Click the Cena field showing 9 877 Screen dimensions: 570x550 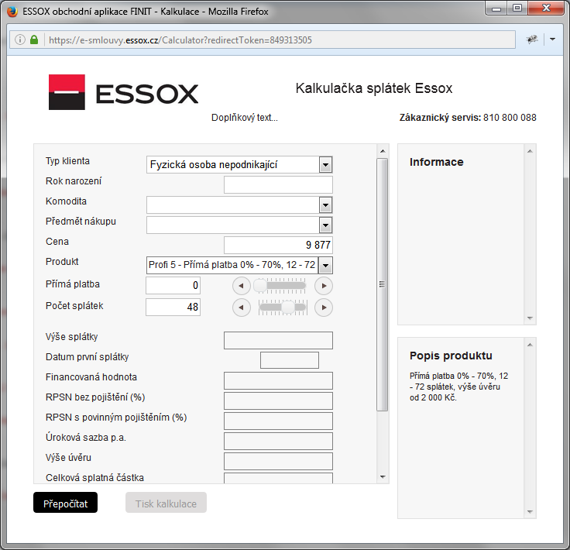[278, 245]
